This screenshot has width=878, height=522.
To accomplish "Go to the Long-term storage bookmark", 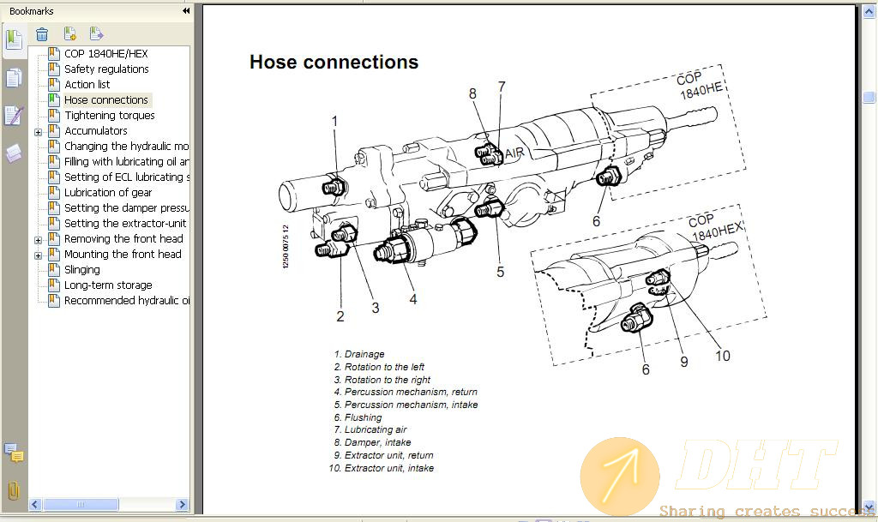I will tap(108, 285).
